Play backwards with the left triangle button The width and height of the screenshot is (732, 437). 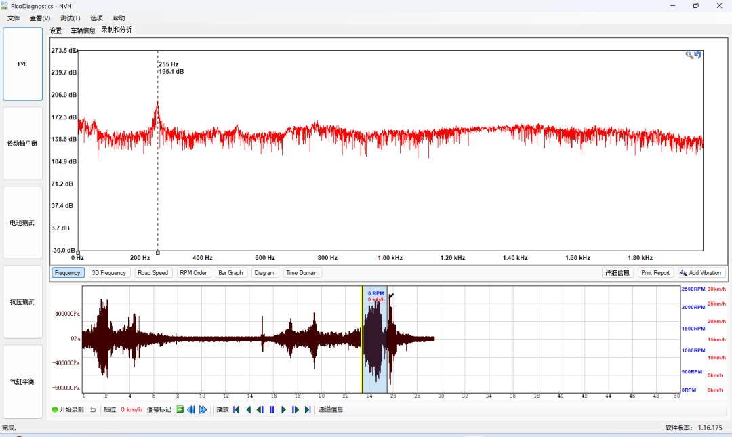coord(248,409)
